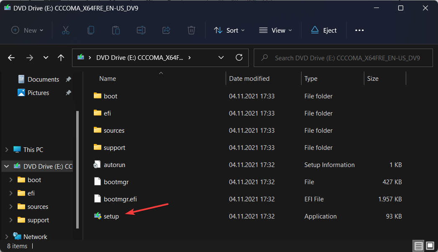Collapse the DVD Drive (E:) tree node
438x252 pixels.
[x=7, y=166]
